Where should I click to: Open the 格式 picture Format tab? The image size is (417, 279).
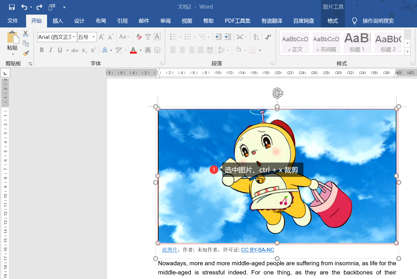tap(333, 21)
